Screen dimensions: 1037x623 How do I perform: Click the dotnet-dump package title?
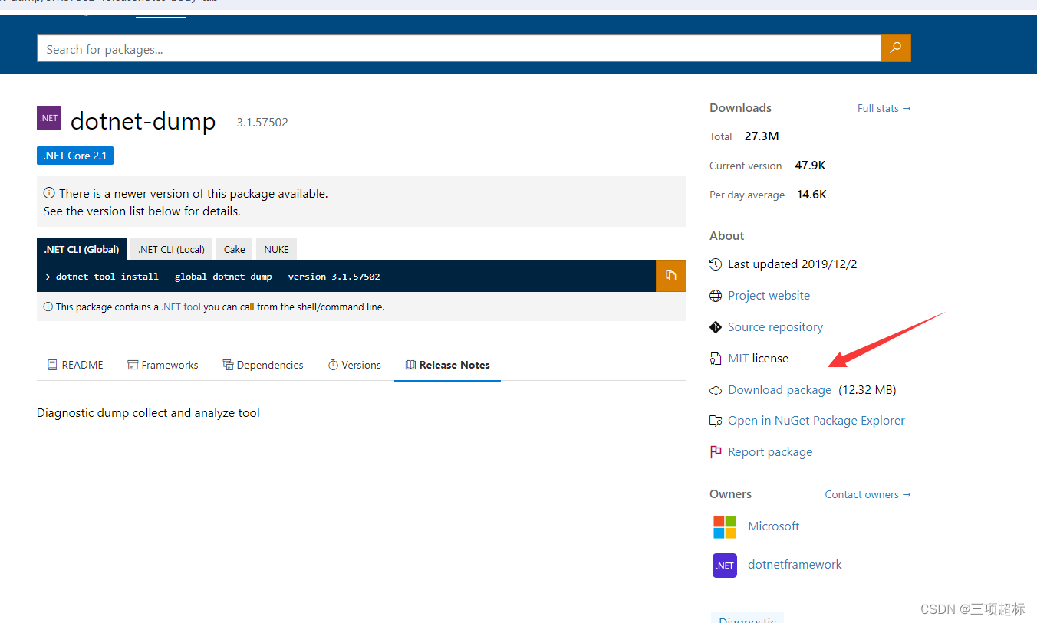(x=143, y=121)
